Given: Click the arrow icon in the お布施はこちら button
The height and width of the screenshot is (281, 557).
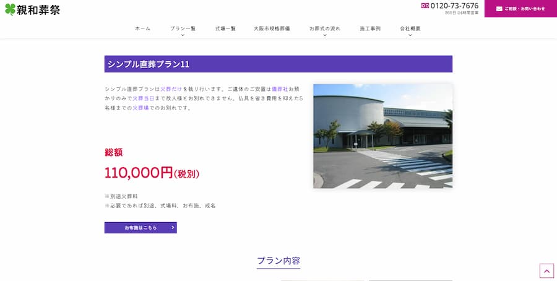Looking at the screenshot, I should [x=173, y=227].
